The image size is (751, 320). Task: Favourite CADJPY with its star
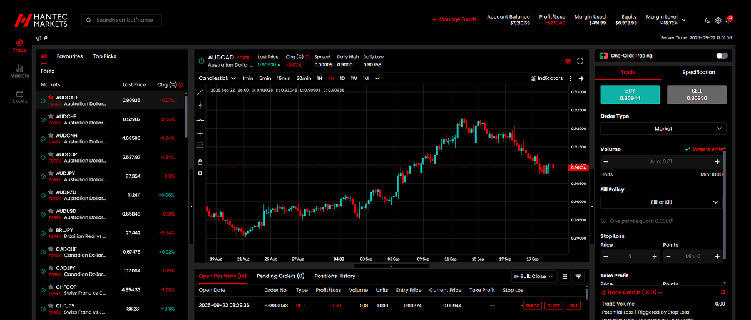(51, 268)
